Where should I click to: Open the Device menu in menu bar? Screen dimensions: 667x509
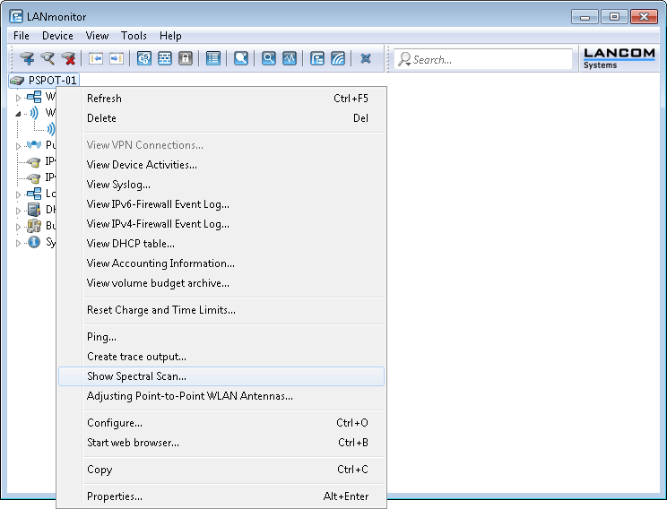click(x=57, y=36)
